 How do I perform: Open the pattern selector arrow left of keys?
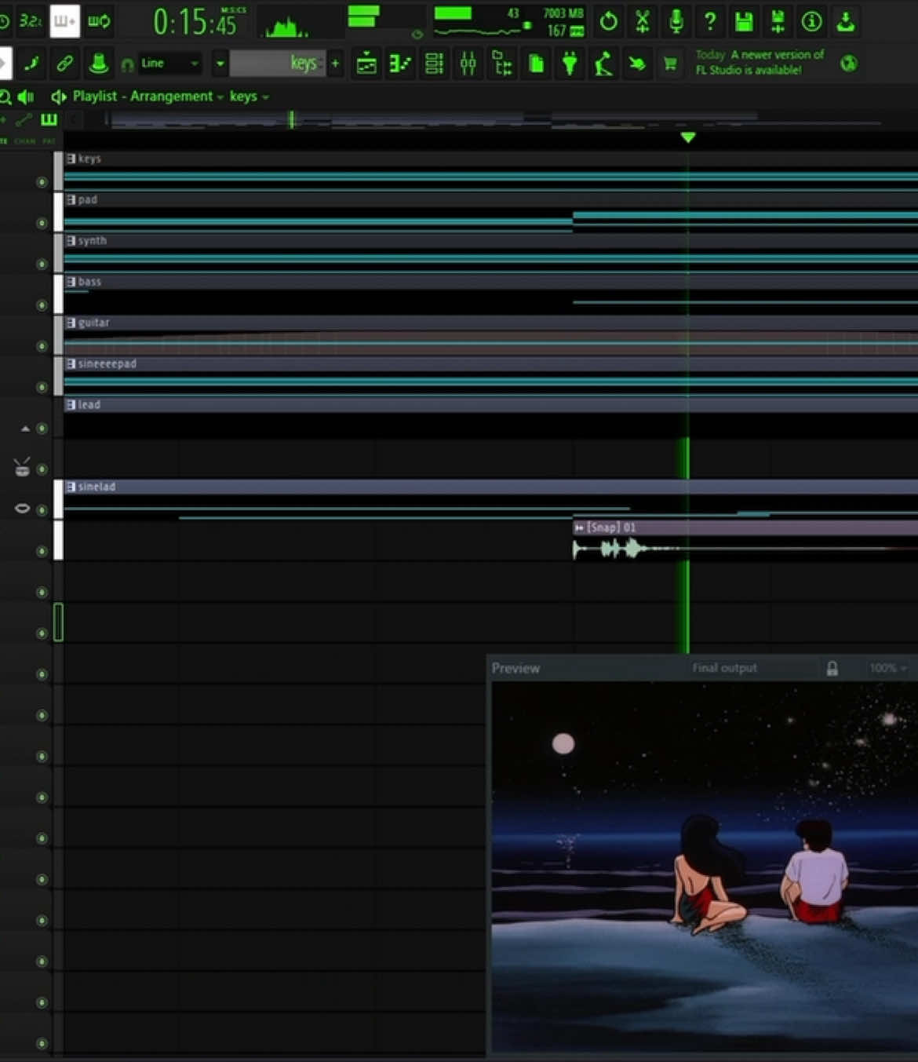(220, 64)
